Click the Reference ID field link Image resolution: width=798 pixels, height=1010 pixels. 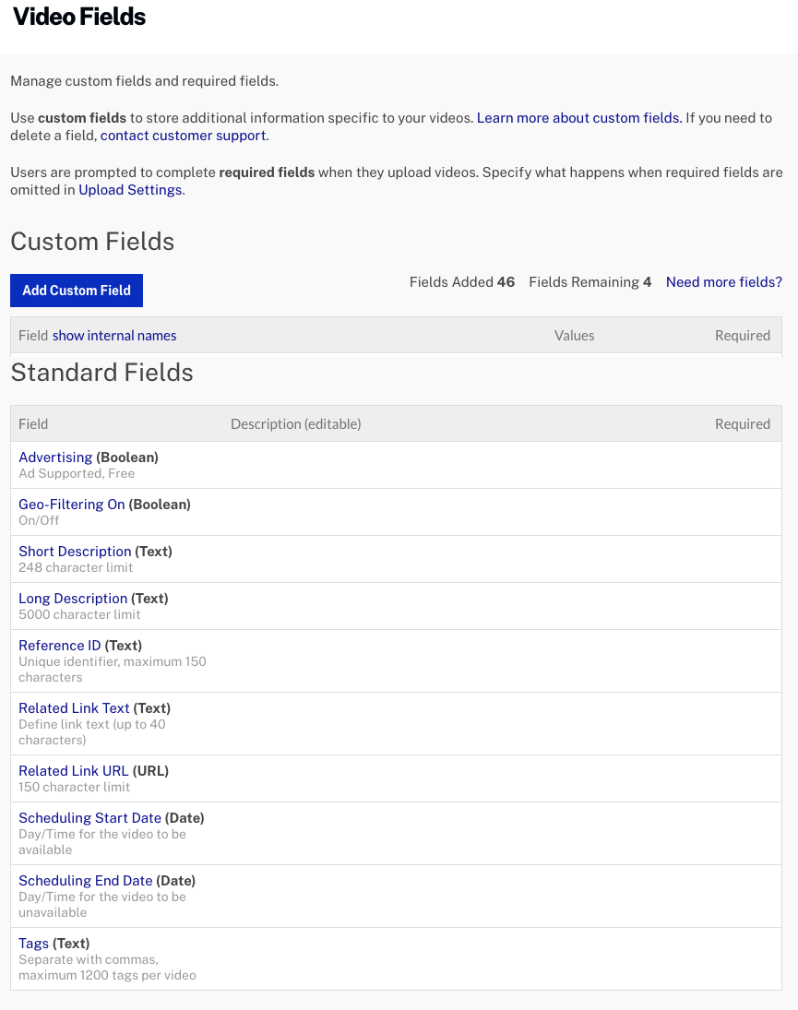pos(60,646)
